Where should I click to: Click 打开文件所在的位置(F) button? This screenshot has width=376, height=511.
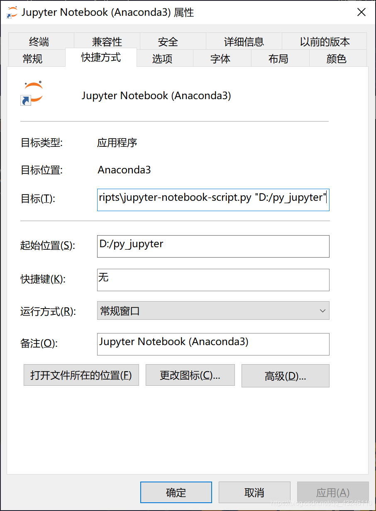pyautogui.click(x=81, y=375)
